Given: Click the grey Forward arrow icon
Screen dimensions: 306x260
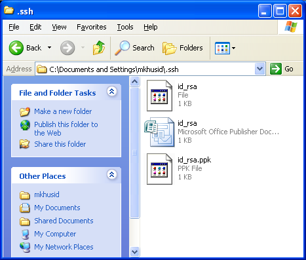Looking at the screenshot, I should point(67,48).
